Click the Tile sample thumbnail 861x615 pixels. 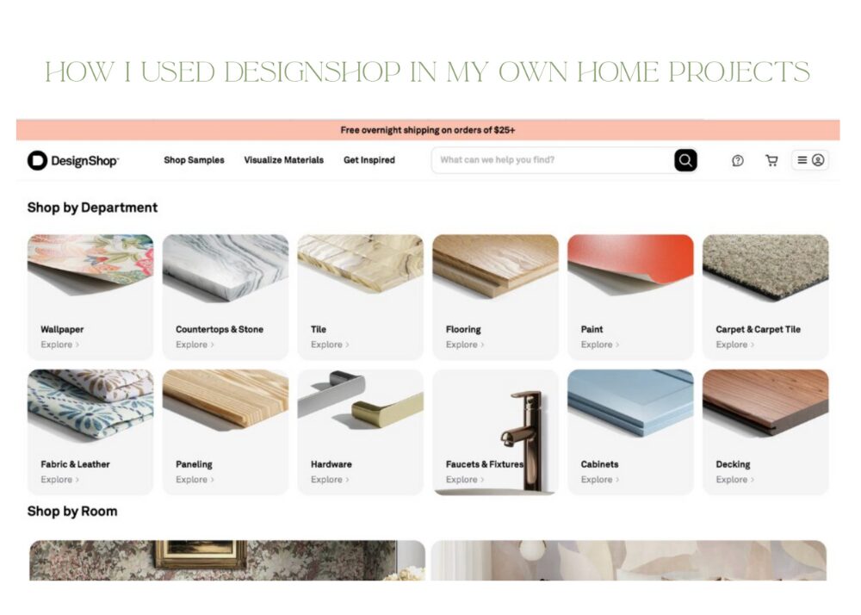coord(360,264)
